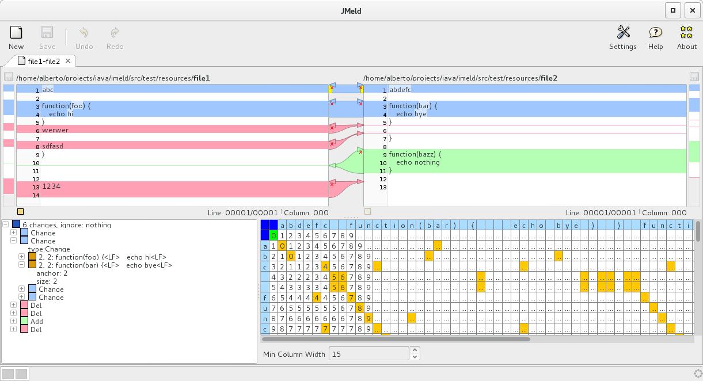The width and height of the screenshot is (703, 381).
Task: Click right-pointing arrow of the abc change
Action: [360, 85]
